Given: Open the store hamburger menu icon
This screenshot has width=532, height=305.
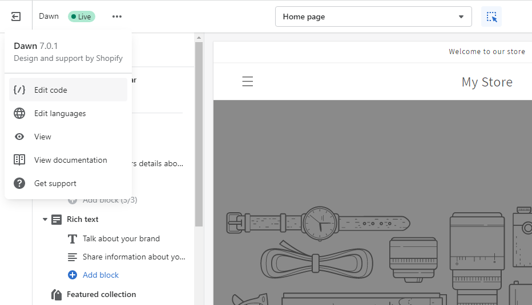Looking at the screenshot, I should [x=247, y=82].
